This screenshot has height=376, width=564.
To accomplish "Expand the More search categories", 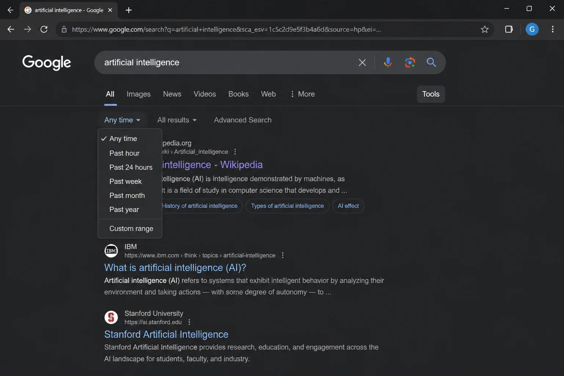I will tap(303, 94).
